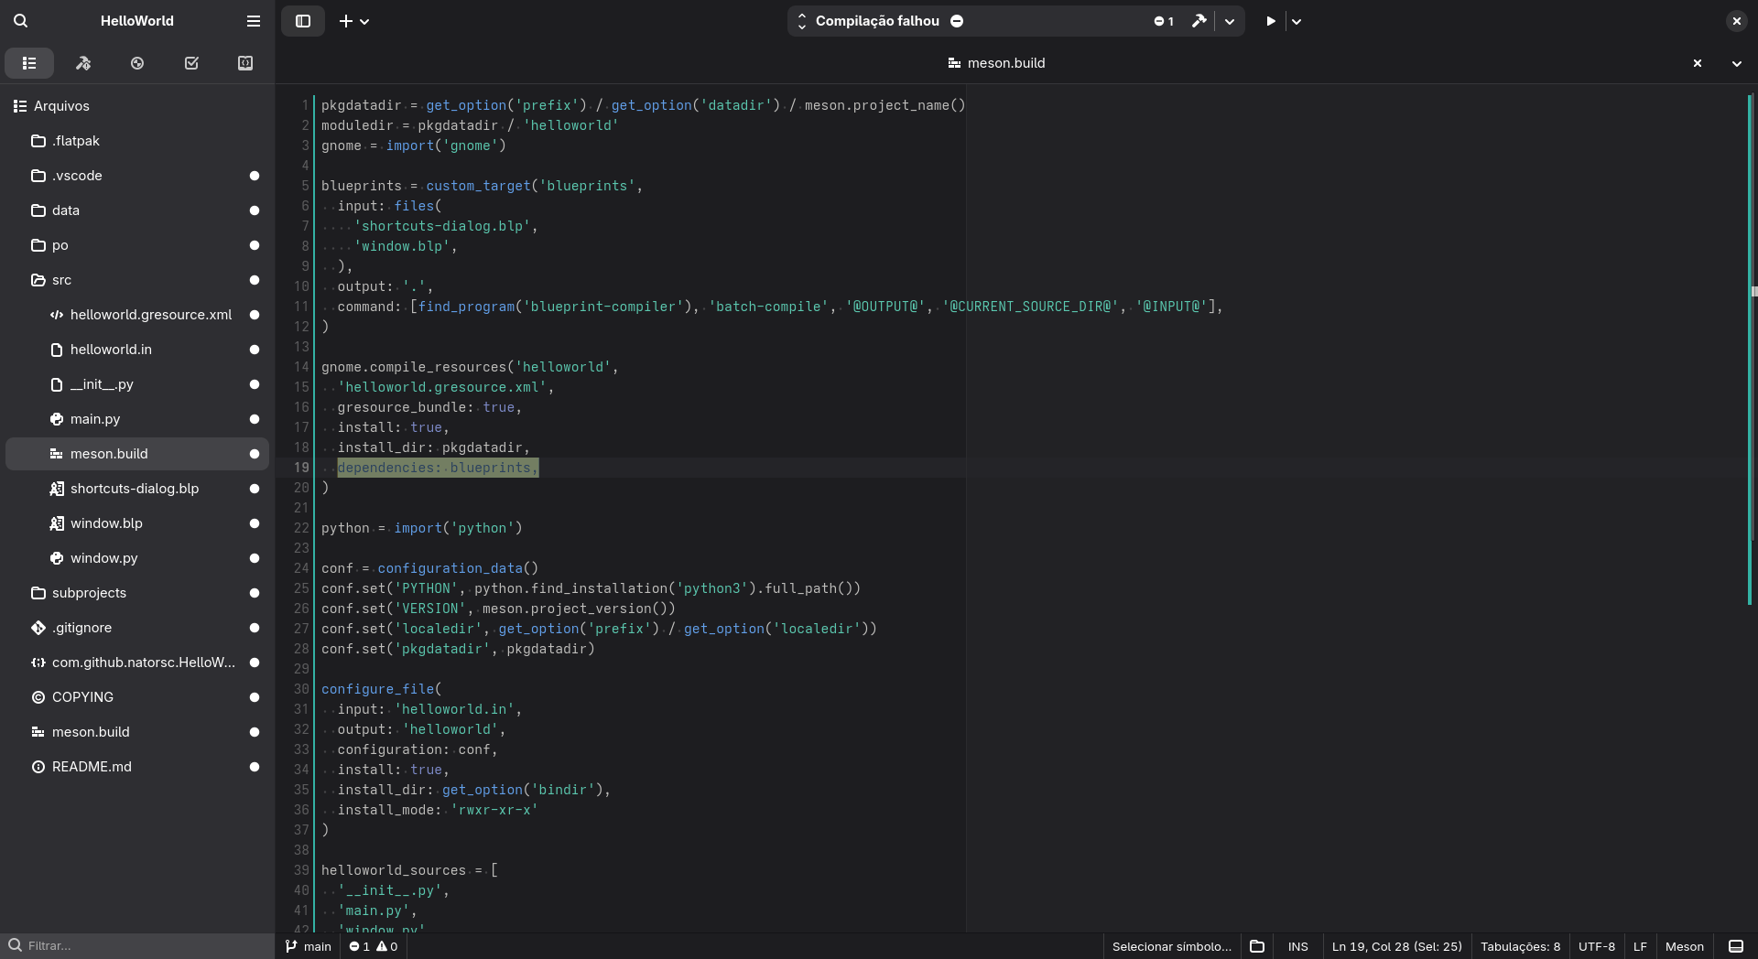
Task: Change UTF-8 encoding setting
Action: [1597, 946]
